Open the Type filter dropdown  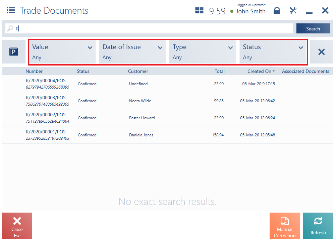[203, 52]
